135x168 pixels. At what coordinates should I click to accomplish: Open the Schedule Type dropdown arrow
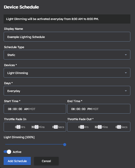click(x=126, y=55)
